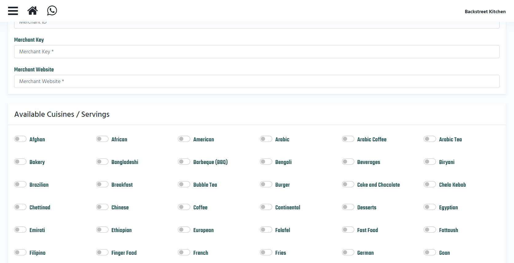This screenshot has height=263, width=514.
Task: Open WhatsApp support chat icon
Action: click(x=52, y=11)
